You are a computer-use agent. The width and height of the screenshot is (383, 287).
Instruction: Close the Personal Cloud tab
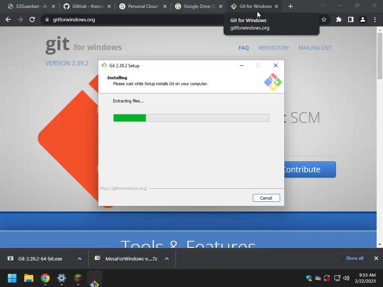165,7
